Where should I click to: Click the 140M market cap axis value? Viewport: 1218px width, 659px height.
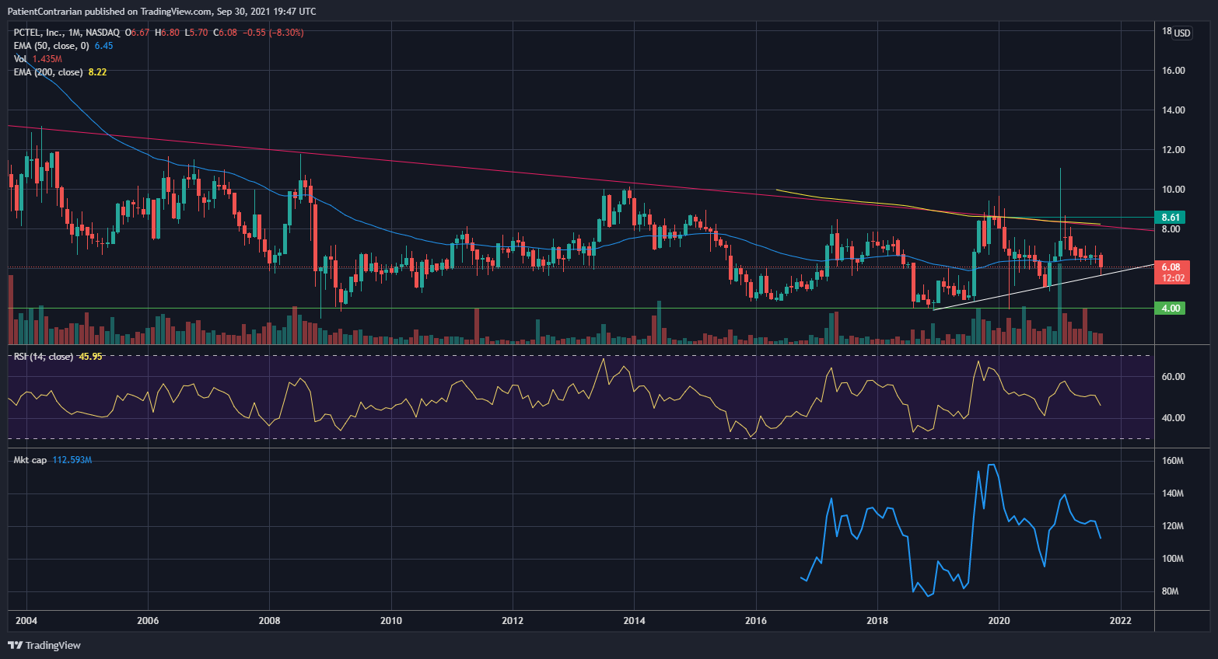tap(1172, 493)
